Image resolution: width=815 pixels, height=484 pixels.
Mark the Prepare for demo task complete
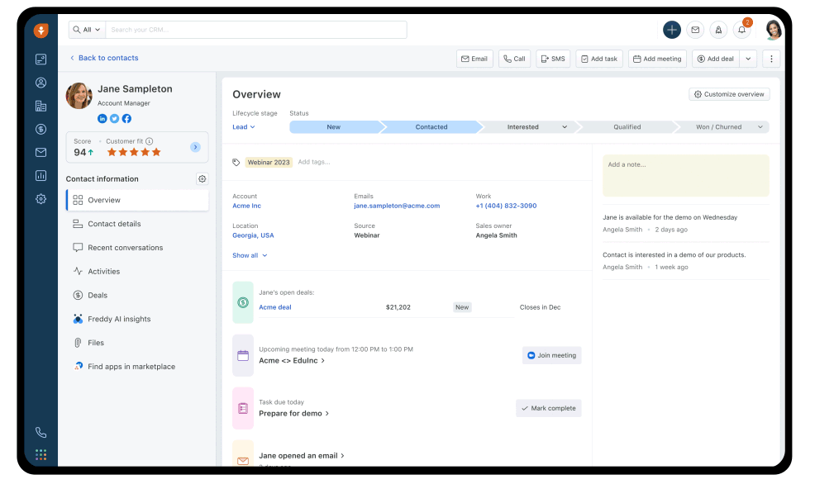[x=549, y=408]
